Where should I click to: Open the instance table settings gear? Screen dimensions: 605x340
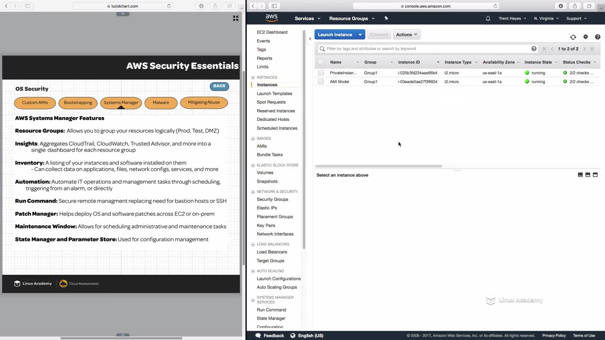coord(586,37)
